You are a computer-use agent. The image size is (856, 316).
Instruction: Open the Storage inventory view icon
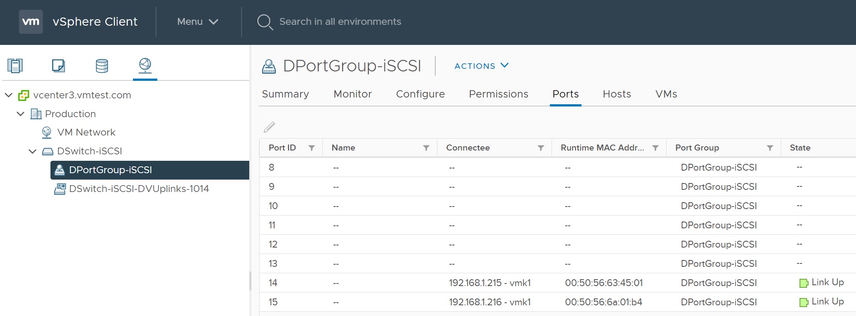[x=102, y=66]
